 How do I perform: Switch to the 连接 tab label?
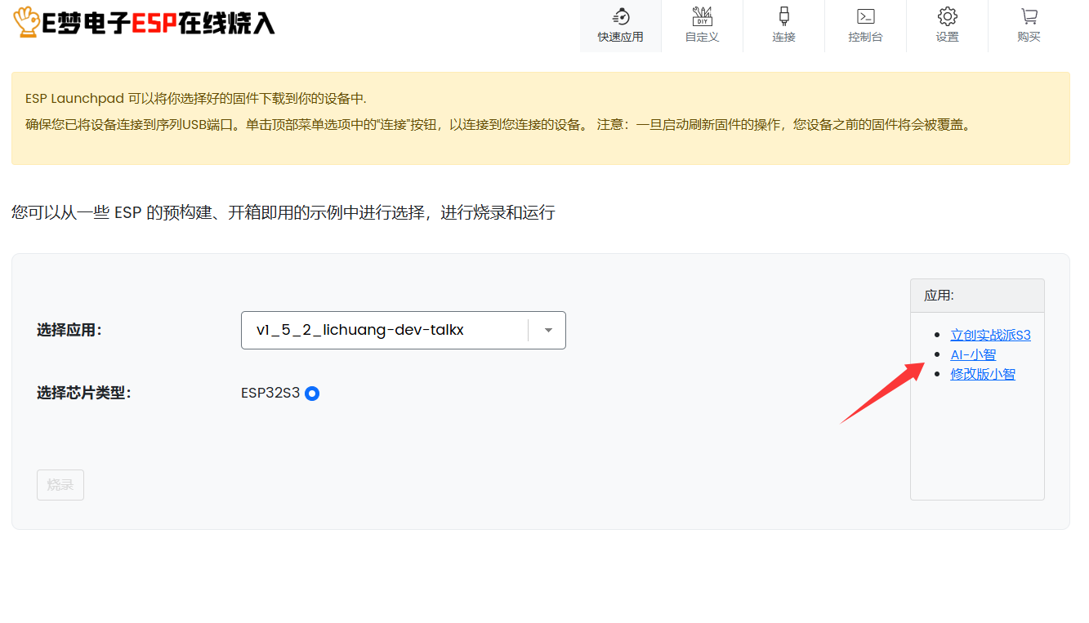pyautogui.click(x=783, y=38)
